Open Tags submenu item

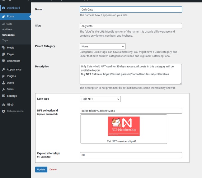(x=5, y=40)
